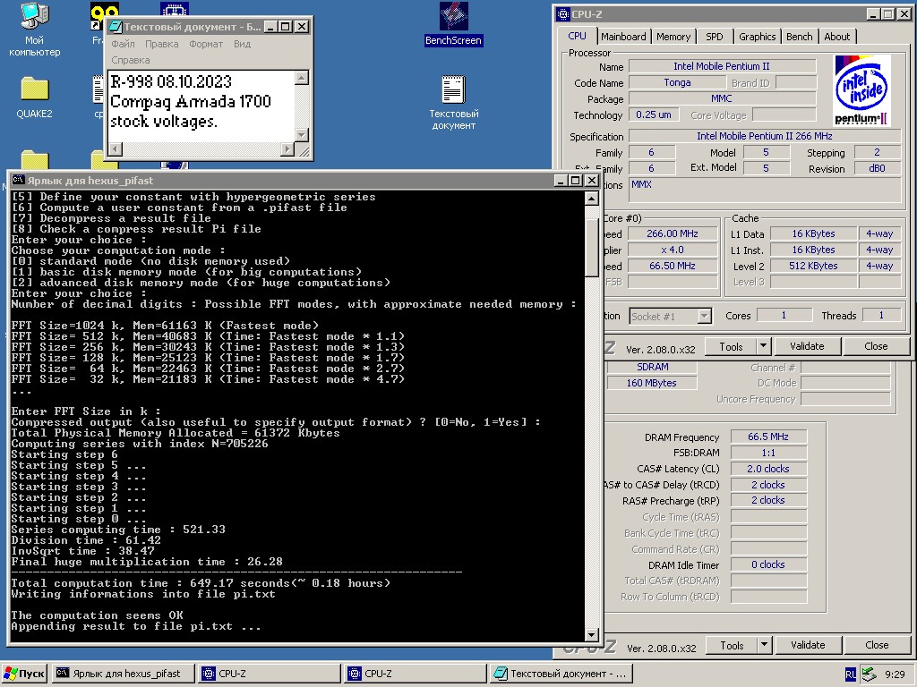The image size is (917, 687).
Task: Click Notepad horizontal scrollbar left arrow
Action: click(x=116, y=149)
